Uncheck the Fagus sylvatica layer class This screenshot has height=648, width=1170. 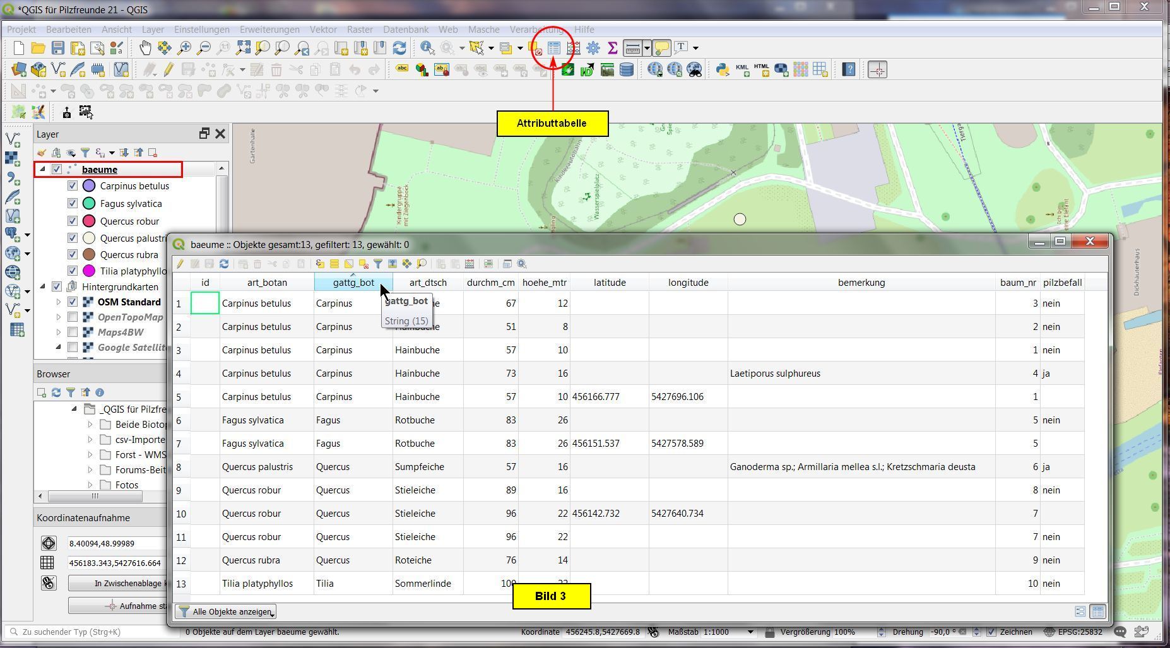[x=73, y=204]
